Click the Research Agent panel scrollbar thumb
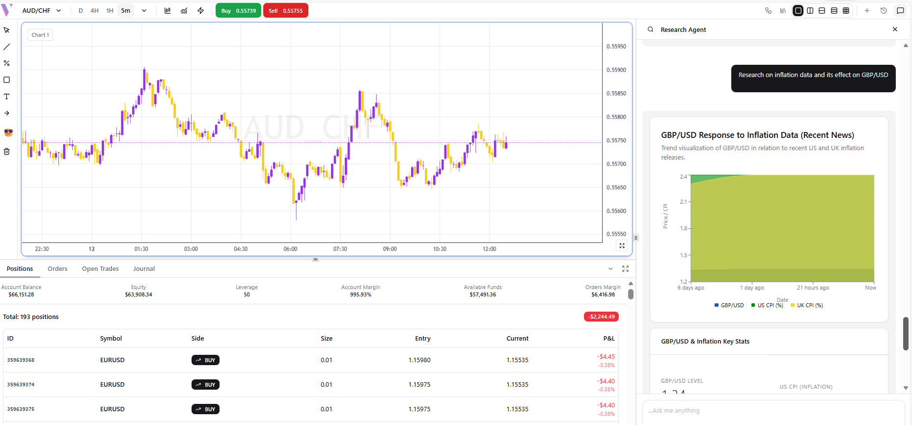The height and width of the screenshot is (425, 912). (x=906, y=334)
